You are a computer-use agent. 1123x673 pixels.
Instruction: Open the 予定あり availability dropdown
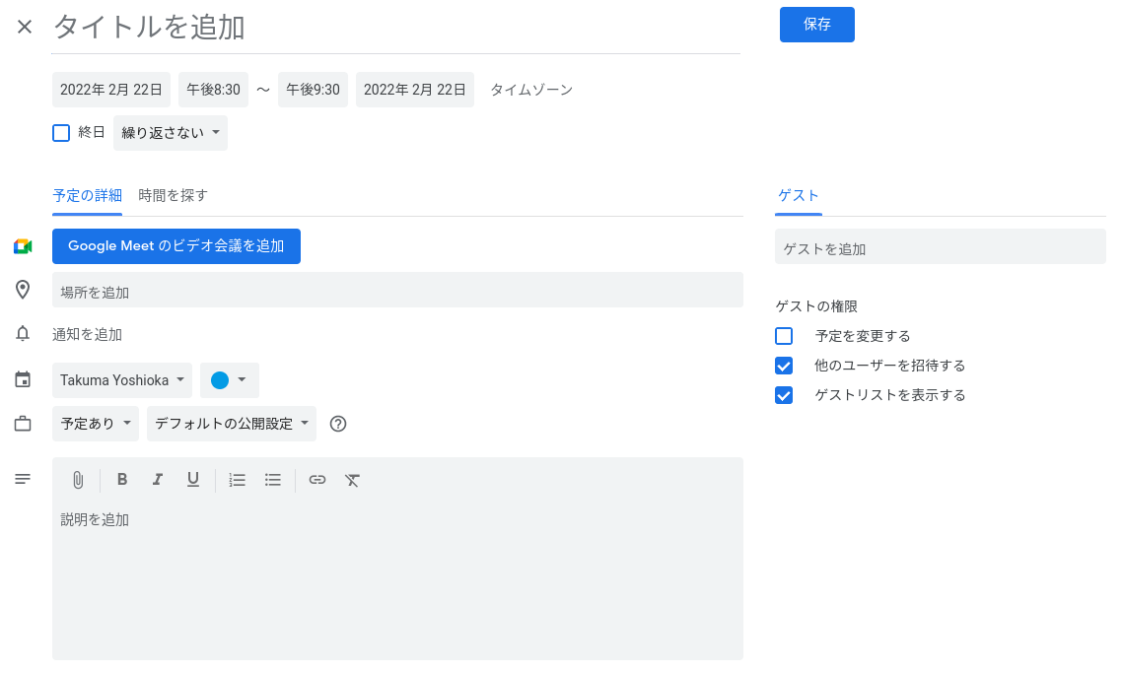coord(96,424)
